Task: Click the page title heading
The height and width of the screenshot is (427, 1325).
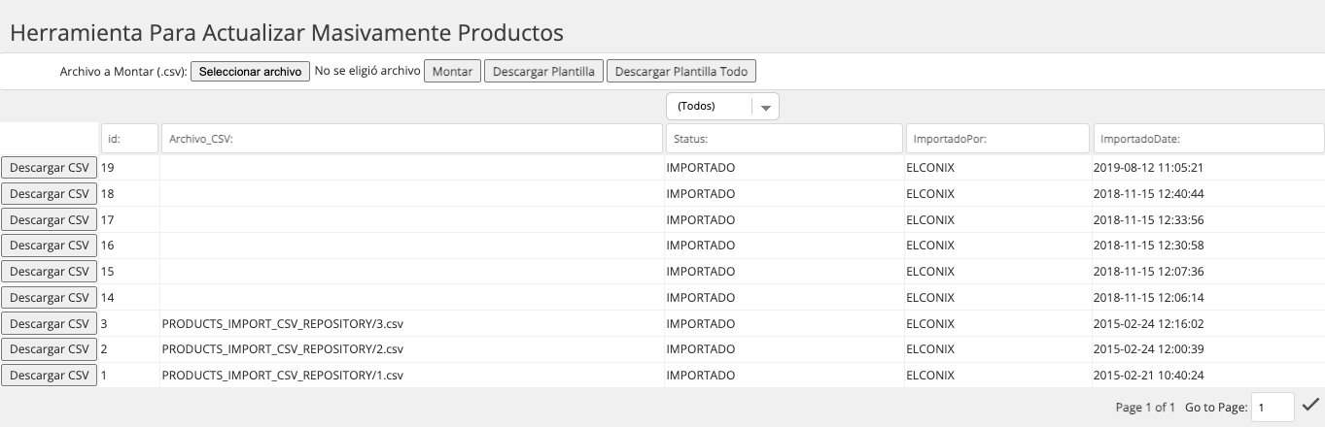Action: click(x=287, y=32)
